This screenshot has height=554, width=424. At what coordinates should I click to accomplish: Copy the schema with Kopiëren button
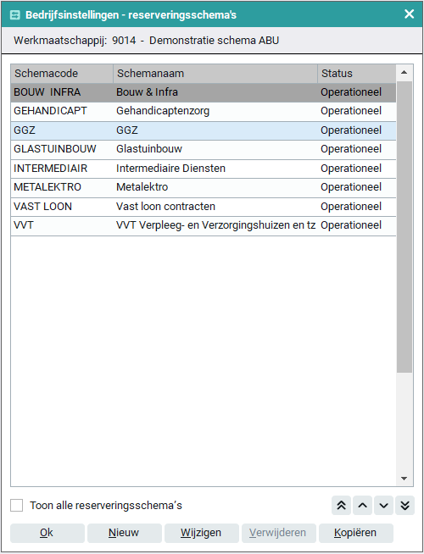pyautogui.click(x=356, y=533)
